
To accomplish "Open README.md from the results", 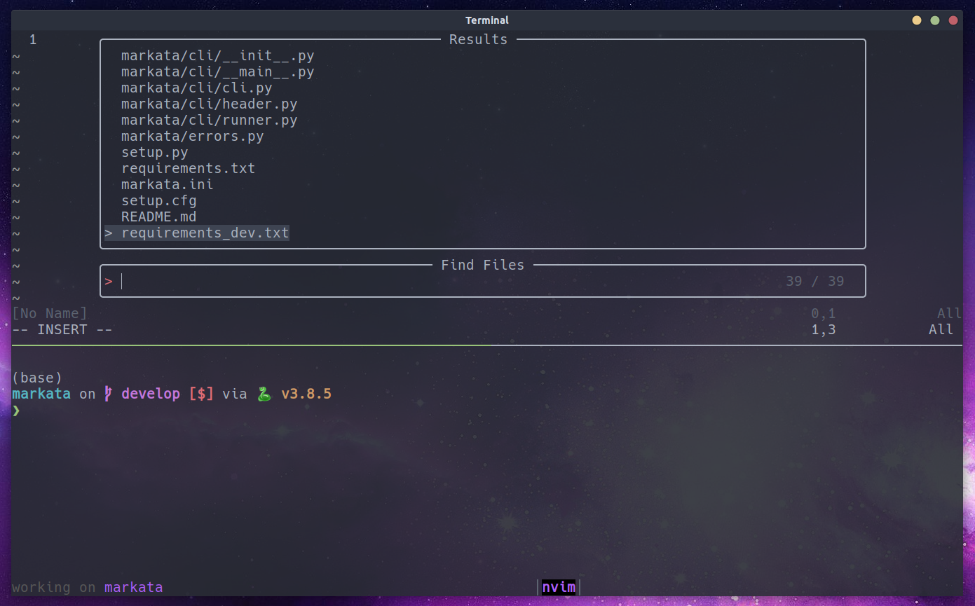I will [x=158, y=217].
